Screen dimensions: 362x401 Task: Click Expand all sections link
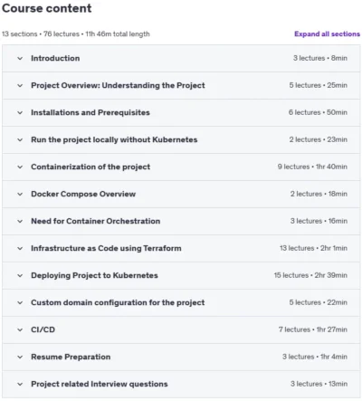[x=327, y=34]
